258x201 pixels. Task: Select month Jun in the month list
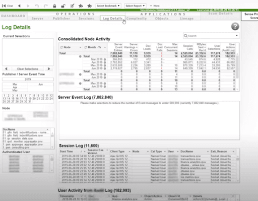pos(41,84)
